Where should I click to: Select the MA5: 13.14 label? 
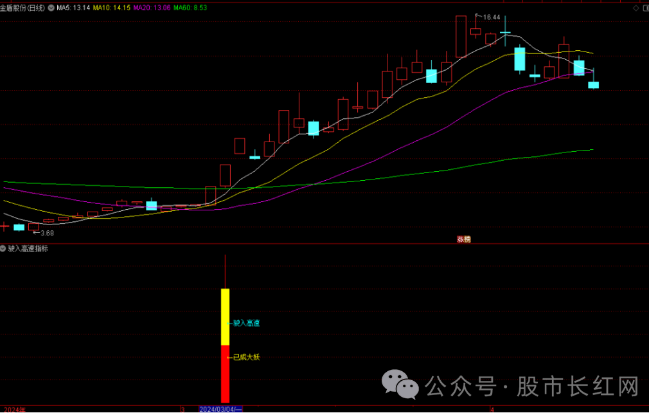click(73, 8)
